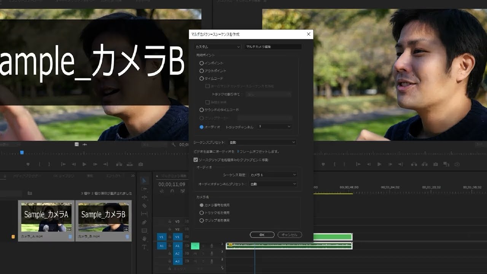The height and width of the screenshot is (274, 487).
Task: Mark In point in Source monitor
Action: click(39, 164)
